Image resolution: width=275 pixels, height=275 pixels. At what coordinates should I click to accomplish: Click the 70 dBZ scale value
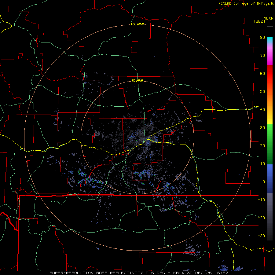[x=262, y=56]
